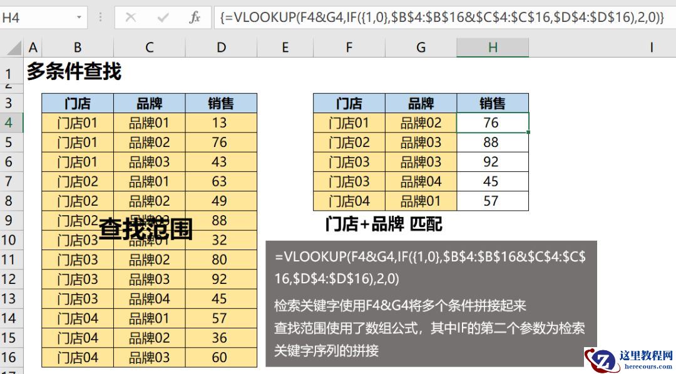The image size is (676, 374).
Task: Click the Select All corner triangle
Action: pos(13,48)
